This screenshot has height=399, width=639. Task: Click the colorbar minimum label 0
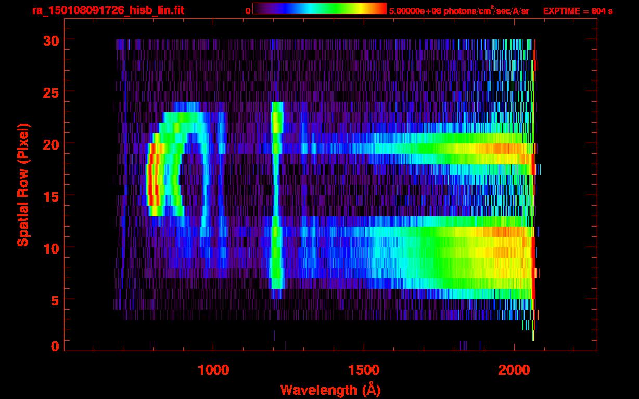248,11
